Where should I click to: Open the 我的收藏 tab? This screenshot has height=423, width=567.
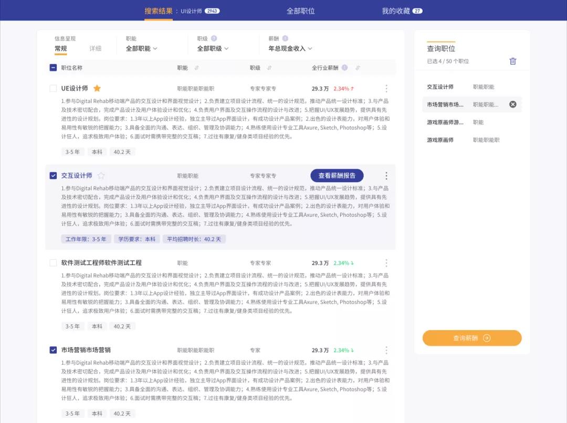[401, 10]
